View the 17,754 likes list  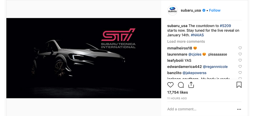coord(178,92)
